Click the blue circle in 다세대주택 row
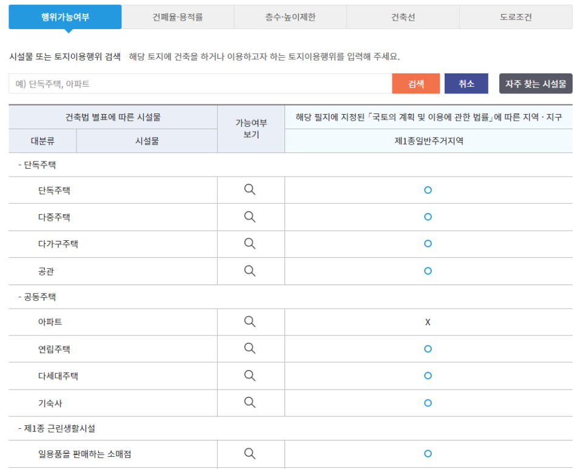This screenshot has width=586, height=469. [428, 376]
